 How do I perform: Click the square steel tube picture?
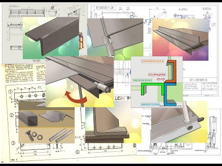point(29,119)
